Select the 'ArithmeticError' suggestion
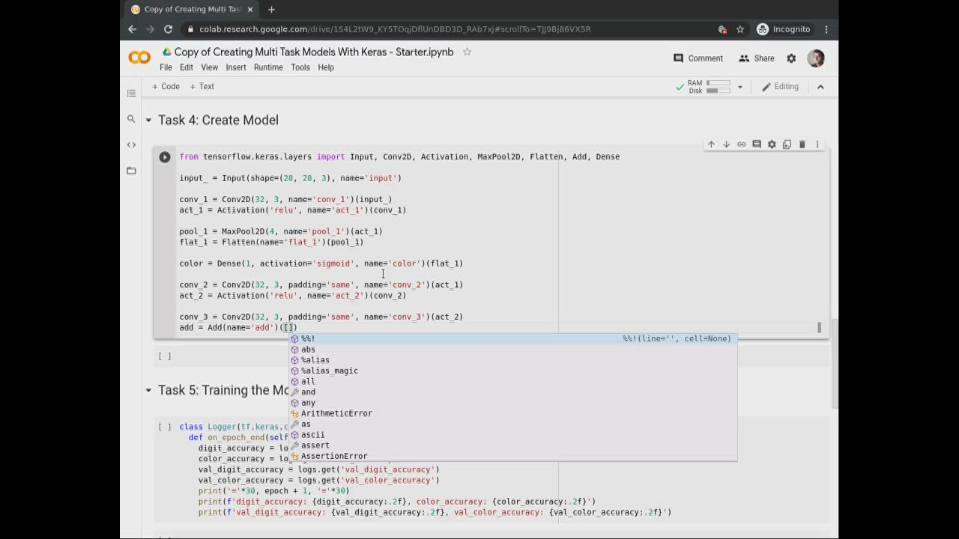Screen dimensions: 959x539 pyautogui.click(x=513, y=413)
